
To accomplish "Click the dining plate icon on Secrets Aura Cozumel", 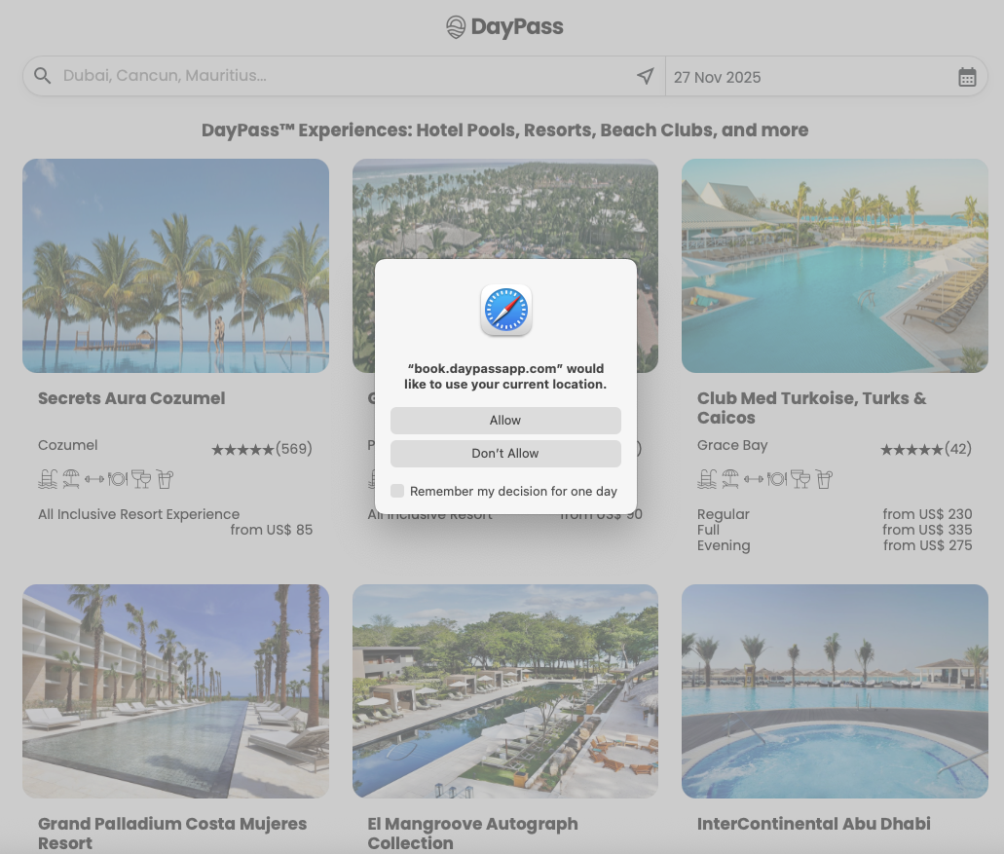I will tap(118, 479).
